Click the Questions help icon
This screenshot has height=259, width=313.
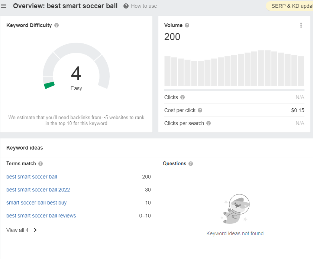pyautogui.click(x=191, y=164)
